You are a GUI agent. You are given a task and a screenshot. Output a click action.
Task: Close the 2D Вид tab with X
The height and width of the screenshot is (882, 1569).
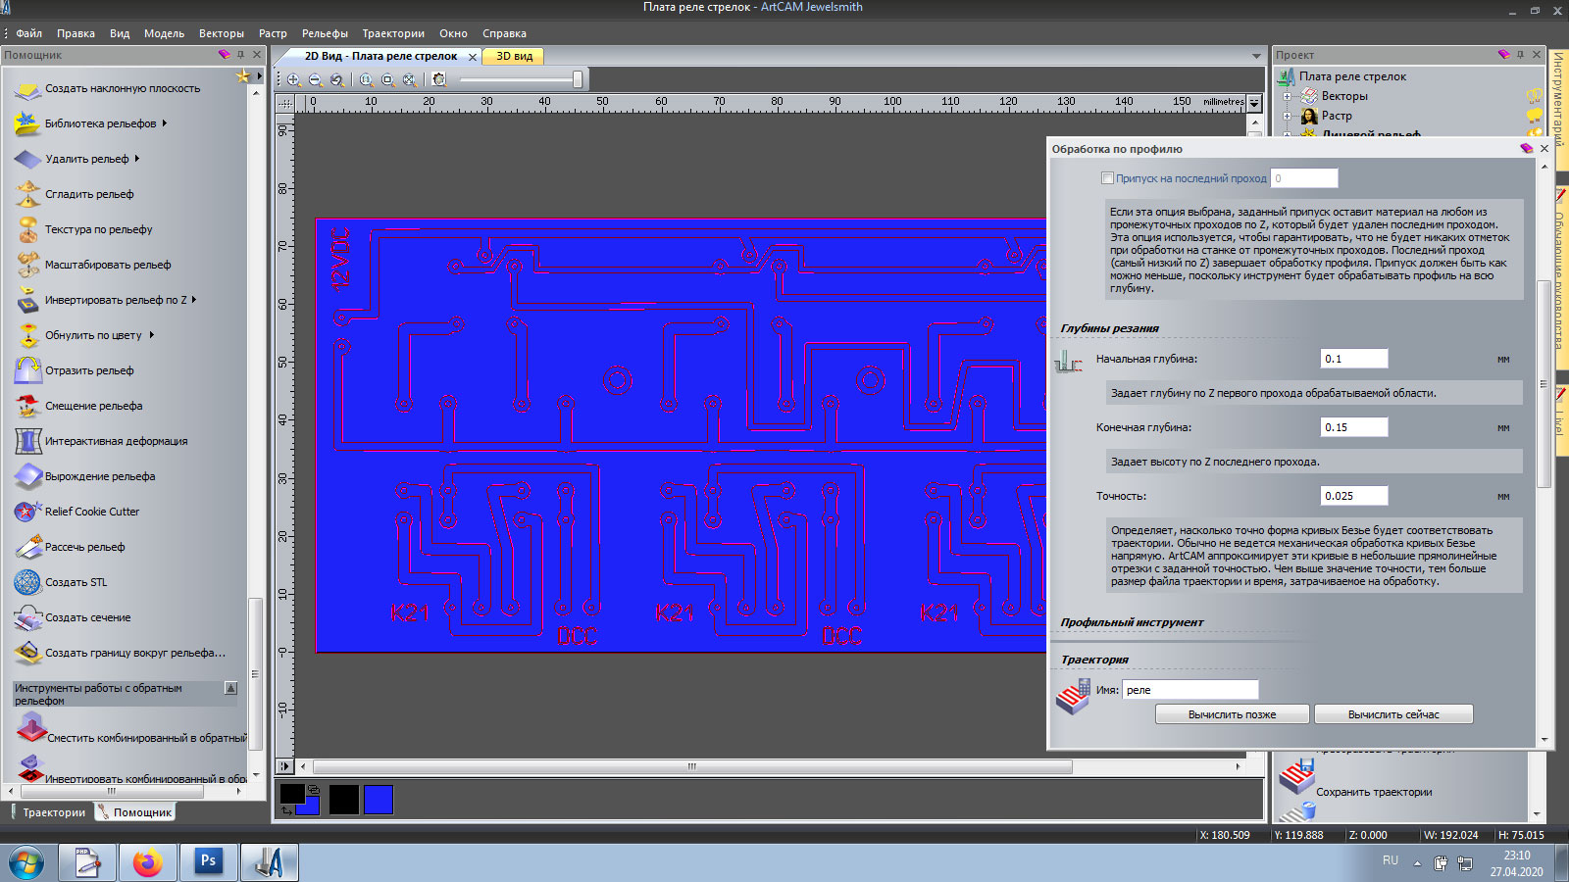[473, 57]
